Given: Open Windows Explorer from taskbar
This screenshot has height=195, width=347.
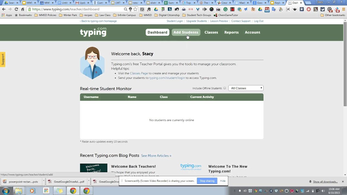Looking at the screenshot, I should [x=18, y=191].
